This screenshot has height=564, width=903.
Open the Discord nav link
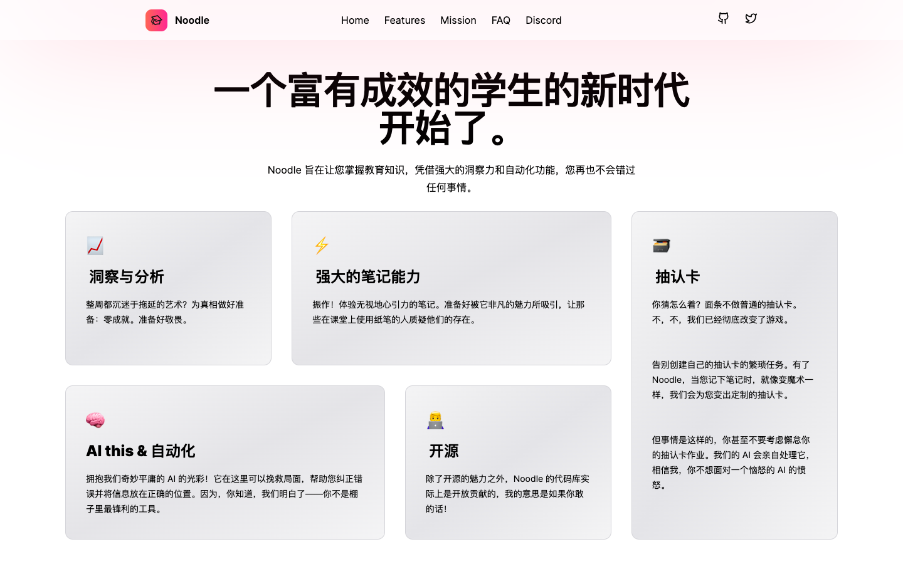tap(544, 20)
